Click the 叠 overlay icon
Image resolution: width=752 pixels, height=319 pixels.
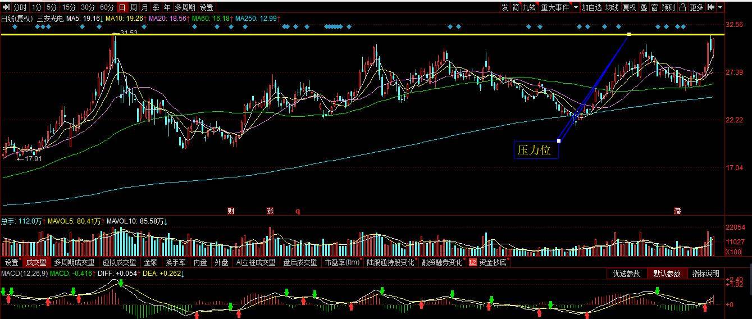coord(644,7)
